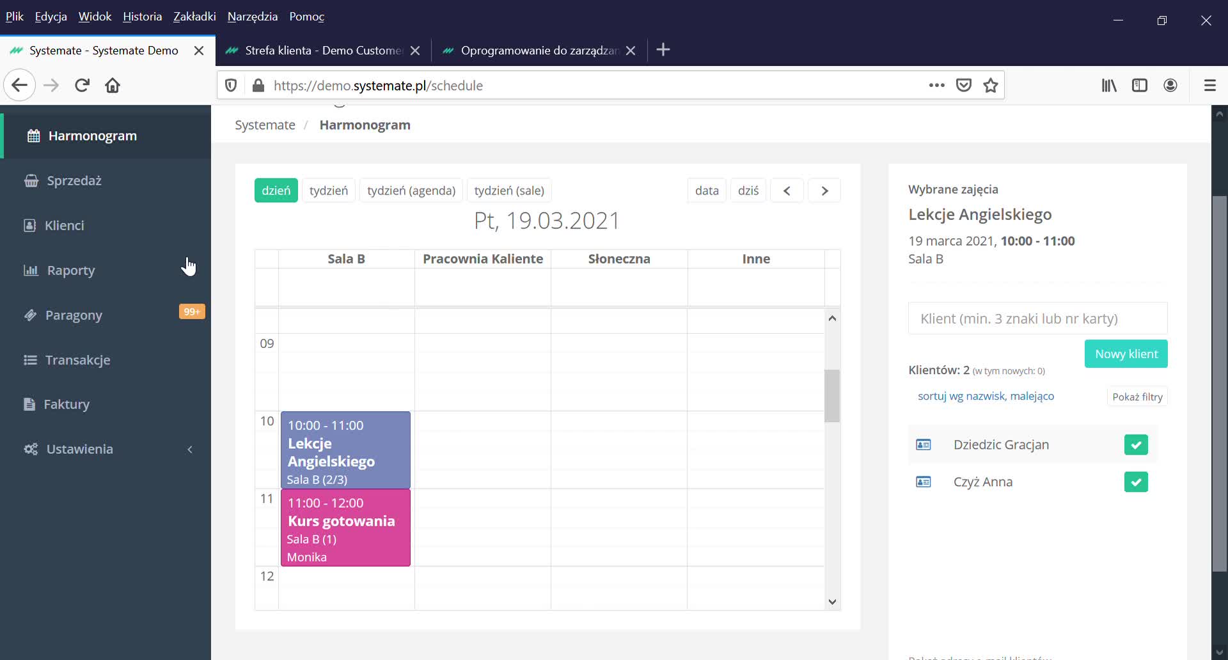Toggle attendance check for Dziedzic Gracjan
Viewport: 1228px width, 660px height.
(1136, 444)
